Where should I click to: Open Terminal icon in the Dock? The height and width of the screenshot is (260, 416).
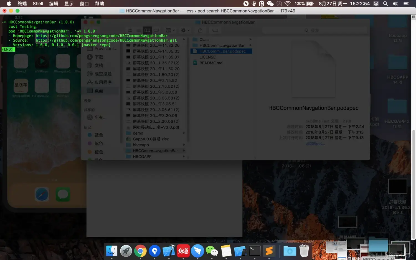[255, 251]
